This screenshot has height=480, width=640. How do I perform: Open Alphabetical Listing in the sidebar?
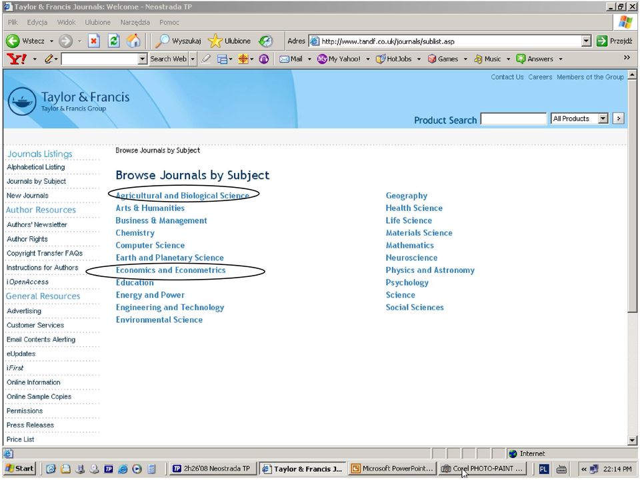[36, 167]
